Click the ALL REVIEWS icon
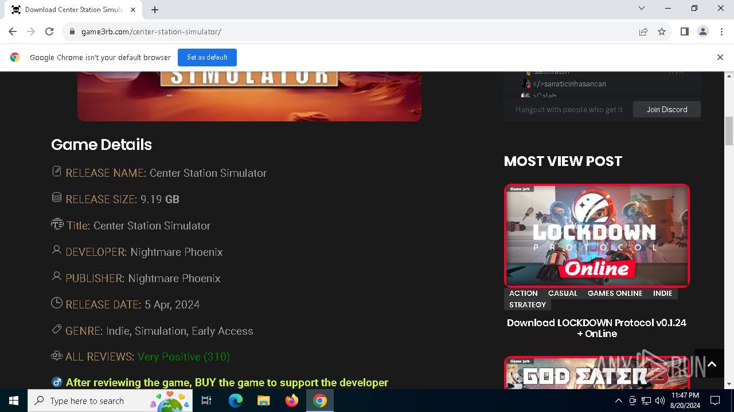Viewport: 734px width, 412px height. click(x=57, y=355)
